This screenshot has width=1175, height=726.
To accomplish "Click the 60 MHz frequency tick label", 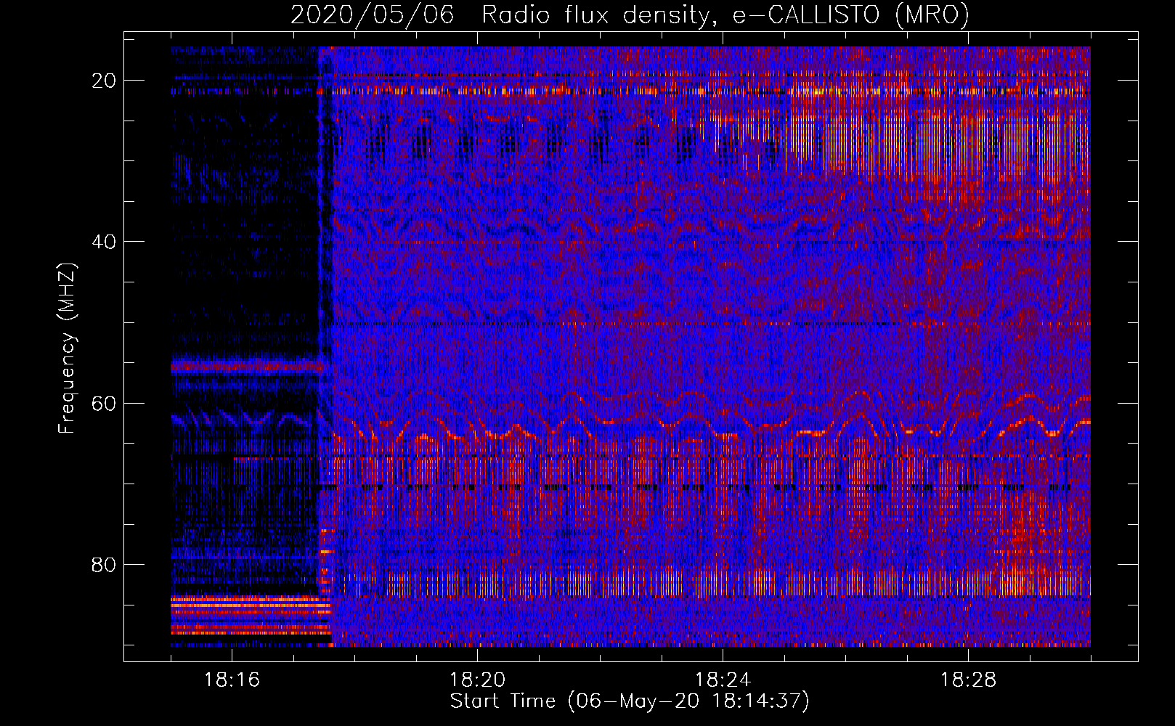I will click(x=105, y=403).
